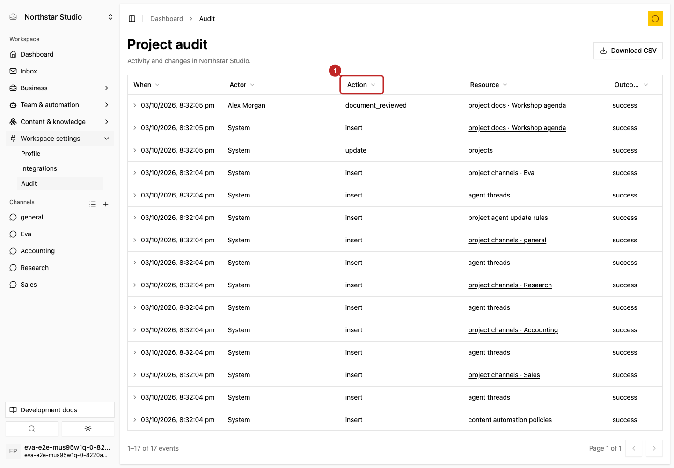
Task: Expand the content automation policies row
Action: [135, 420]
